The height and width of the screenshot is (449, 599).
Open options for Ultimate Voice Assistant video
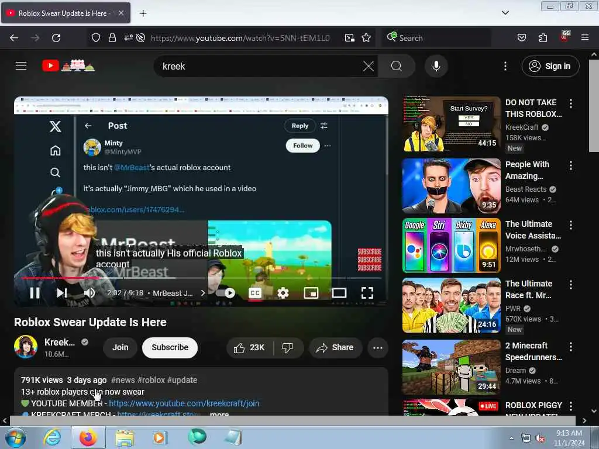pyautogui.click(x=570, y=225)
